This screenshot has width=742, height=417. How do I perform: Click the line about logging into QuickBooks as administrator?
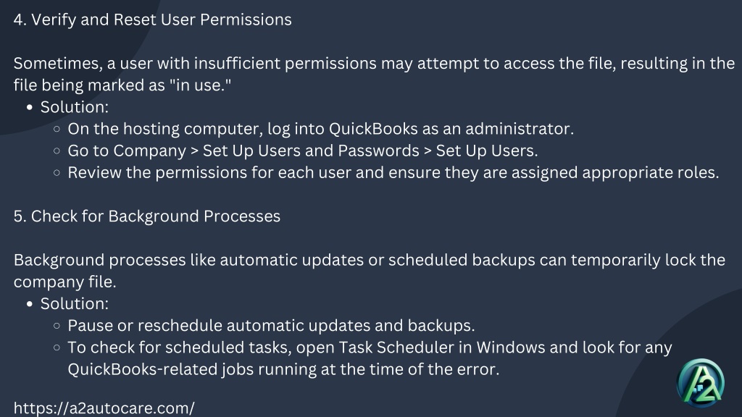click(x=320, y=129)
